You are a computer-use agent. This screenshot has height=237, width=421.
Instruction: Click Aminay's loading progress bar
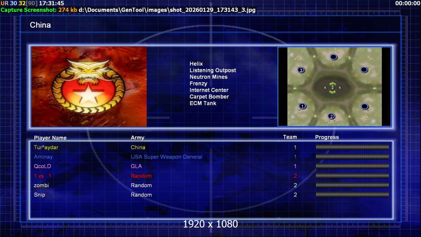(x=352, y=156)
